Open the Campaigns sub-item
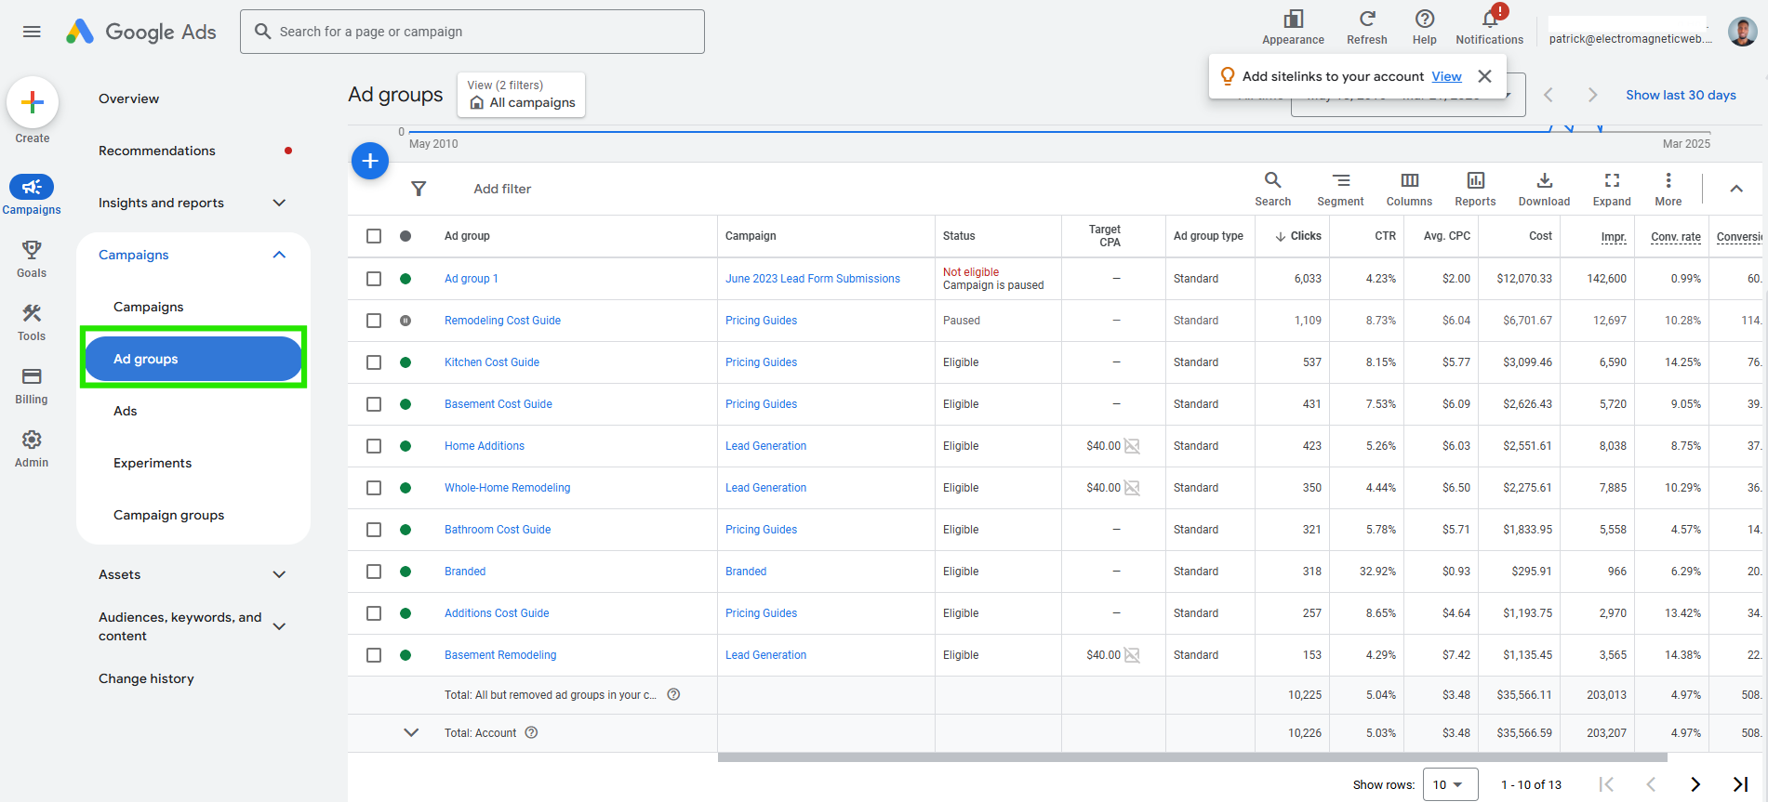The width and height of the screenshot is (1768, 802). point(148,307)
